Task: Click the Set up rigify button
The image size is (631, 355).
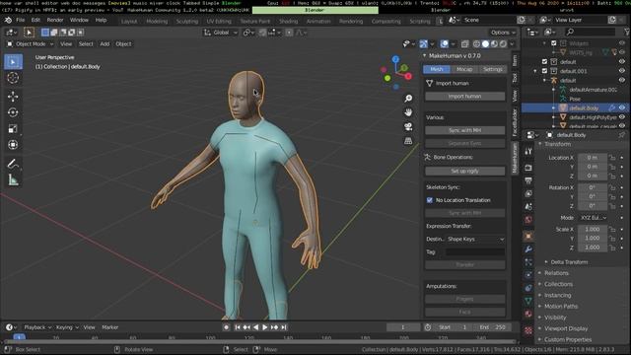Action: point(464,171)
